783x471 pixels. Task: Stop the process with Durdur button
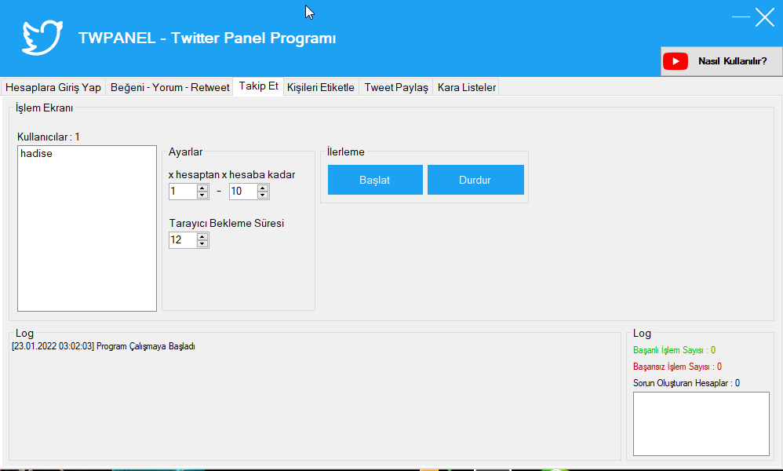[475, 180]
